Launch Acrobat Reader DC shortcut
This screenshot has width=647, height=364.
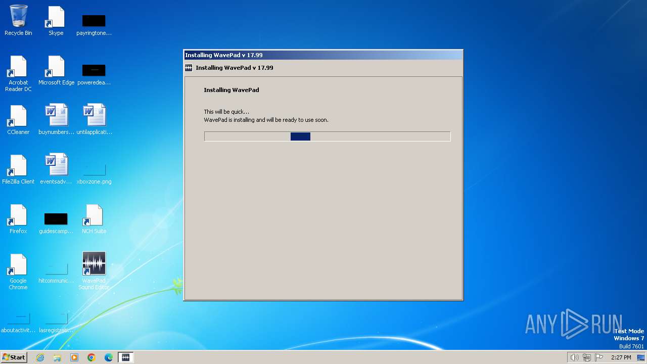pos(18,73)
